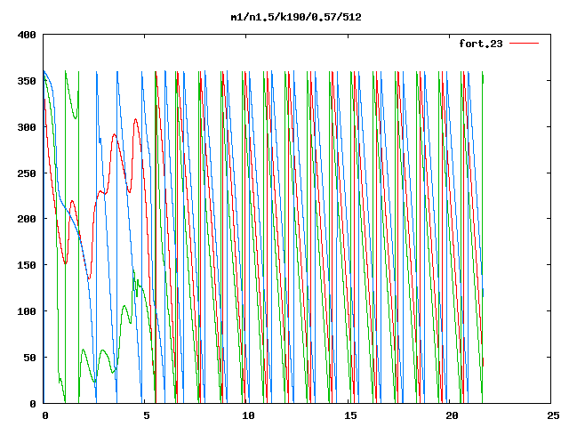Click x-axis label 25

tap(553, 415)
